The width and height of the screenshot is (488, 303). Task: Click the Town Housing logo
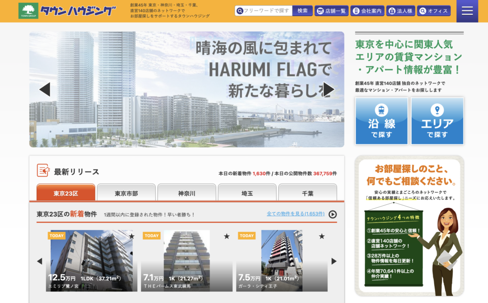click(67, 11)
